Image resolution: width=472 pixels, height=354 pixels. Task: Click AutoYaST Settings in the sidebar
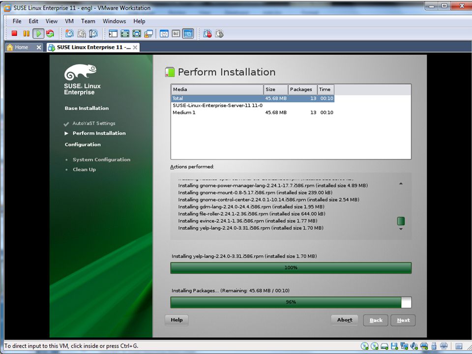point(94,123)
